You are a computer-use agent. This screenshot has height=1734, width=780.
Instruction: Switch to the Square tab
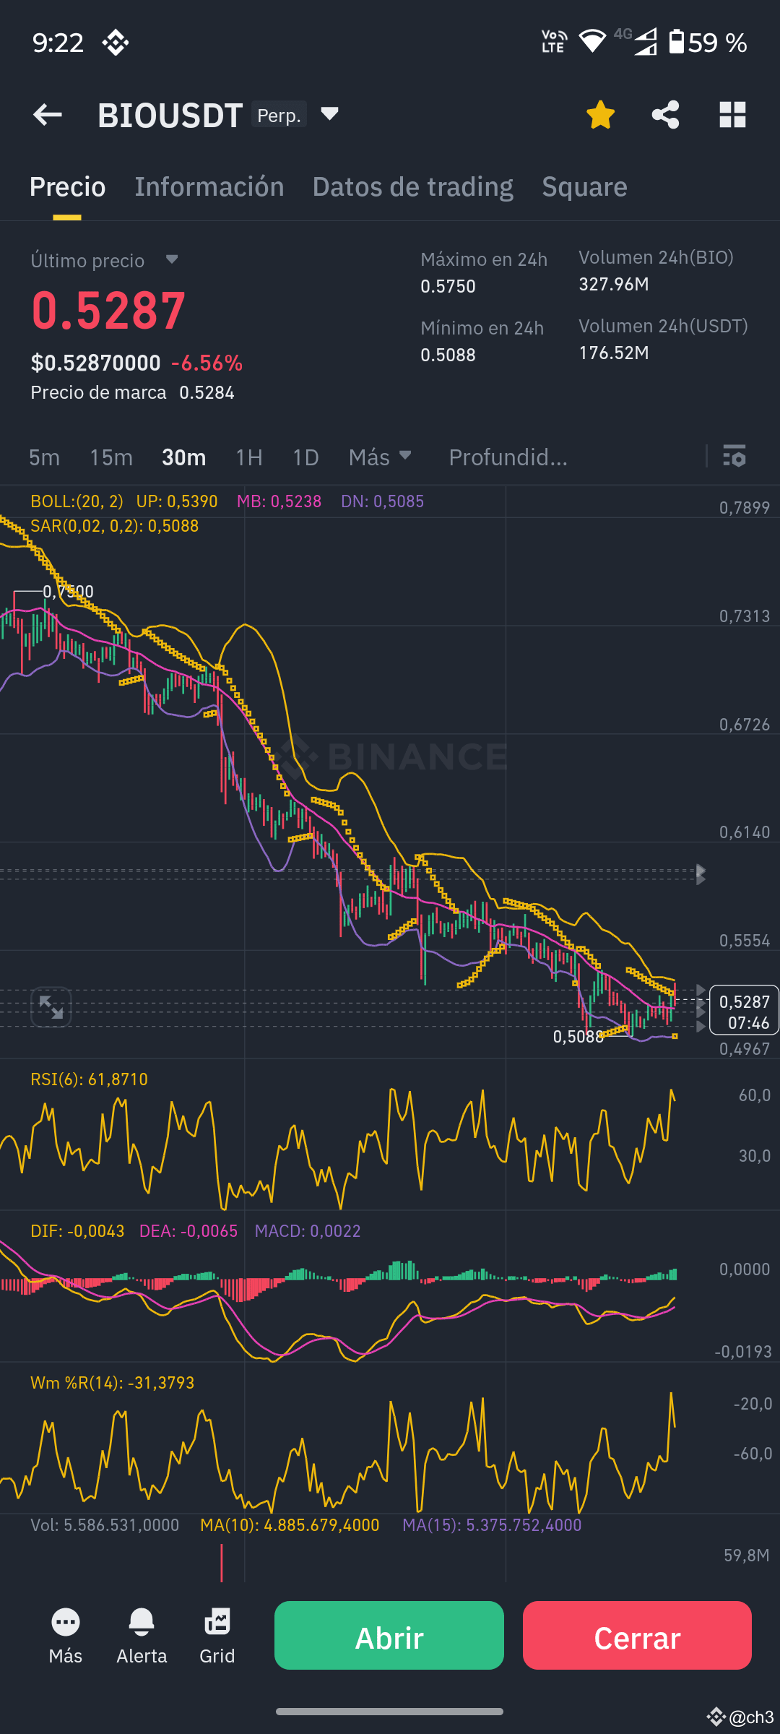[584, 187]
